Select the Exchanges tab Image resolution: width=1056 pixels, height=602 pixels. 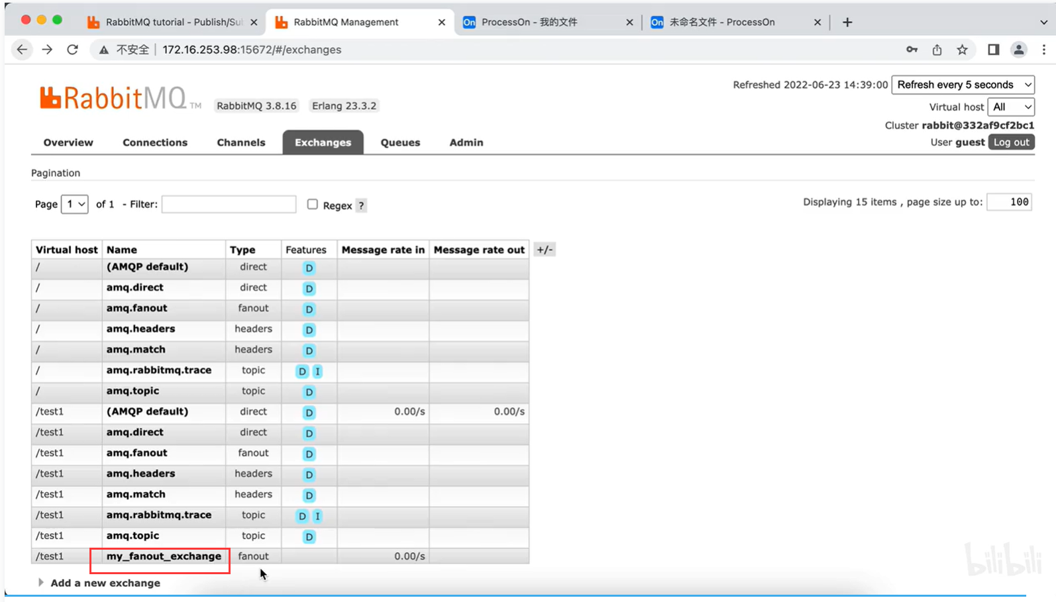click(323, 142)
